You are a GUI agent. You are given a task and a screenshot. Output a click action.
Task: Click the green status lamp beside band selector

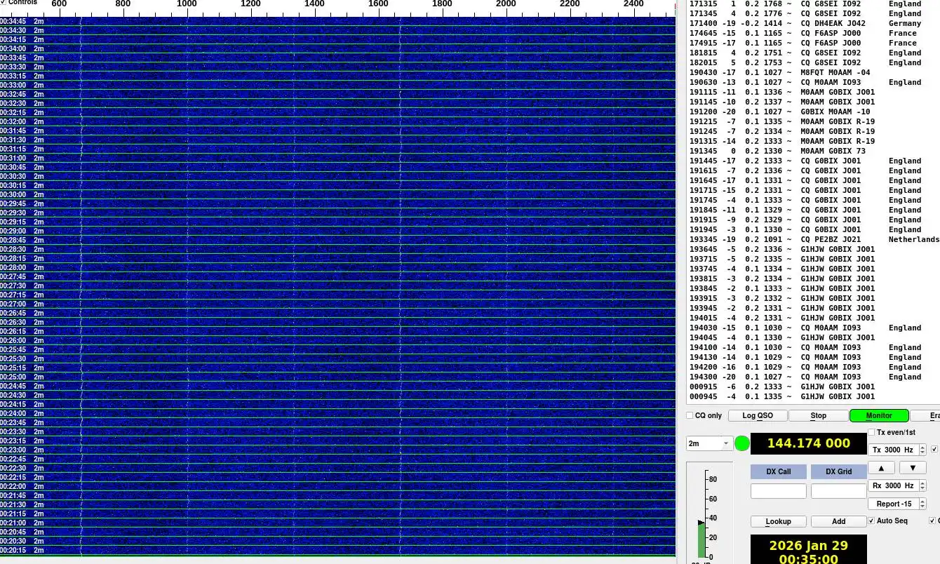point(742,443)
